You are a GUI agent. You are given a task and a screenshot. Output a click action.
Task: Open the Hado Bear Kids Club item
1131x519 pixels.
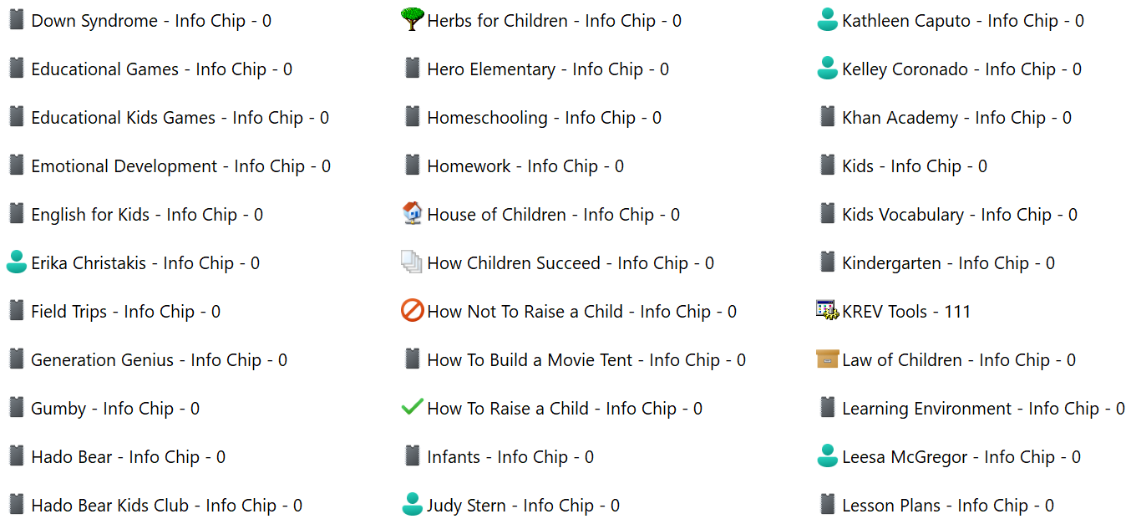coord(166,506)
